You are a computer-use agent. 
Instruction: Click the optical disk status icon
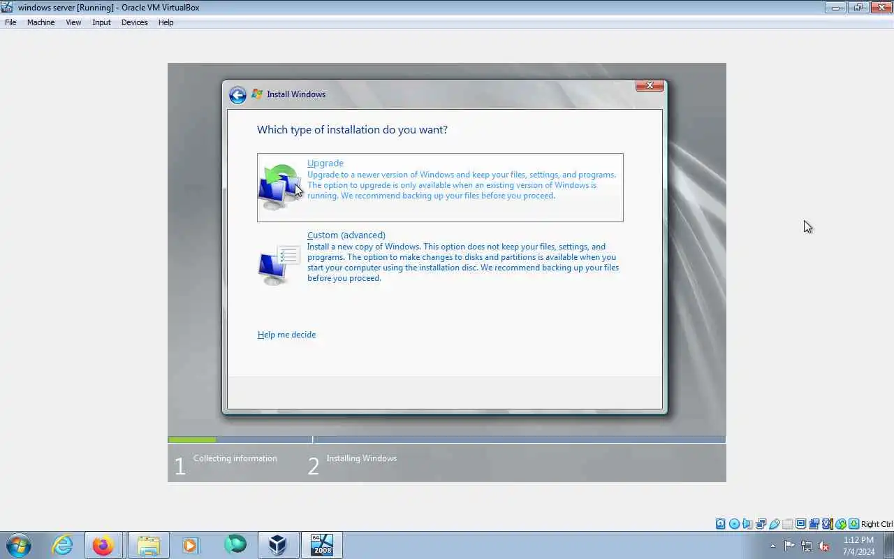point(734,524)
